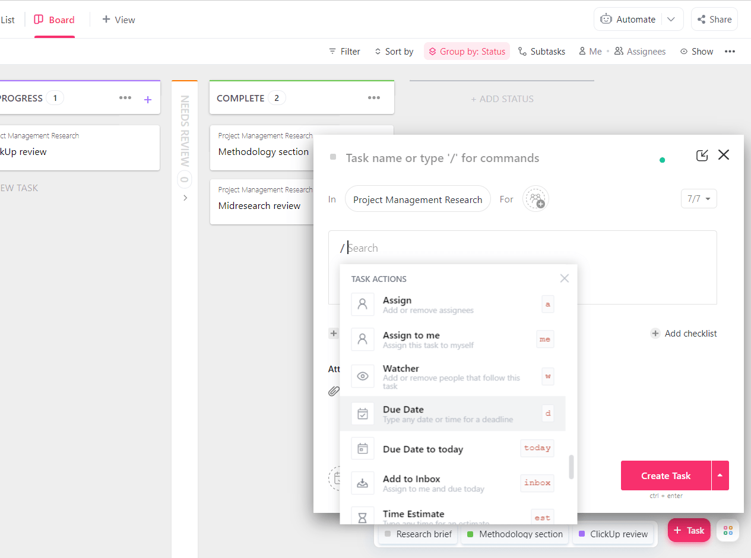Screen dimensions: 751x558
Task: Click the Create Task button
Action: (x=666, y=475)
